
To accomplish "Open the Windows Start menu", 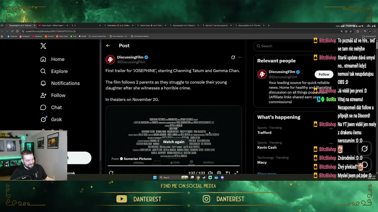I will coord(155,178).
